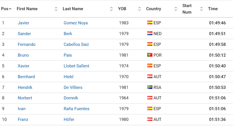Screen dimensions: 233x126
Task: Open the Raña Fuentes link
Action: pos(76,109)
